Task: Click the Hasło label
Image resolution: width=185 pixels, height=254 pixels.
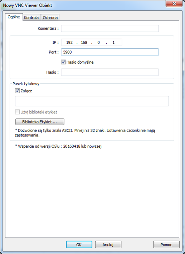Action: click(53, 72)
